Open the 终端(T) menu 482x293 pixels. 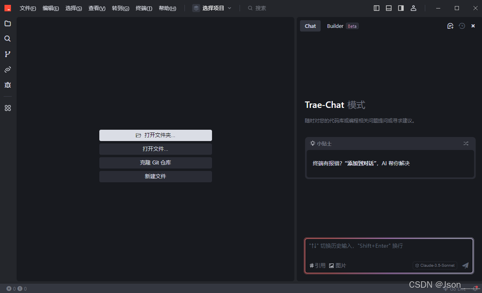pyautogui.click(x=144, y=8)
